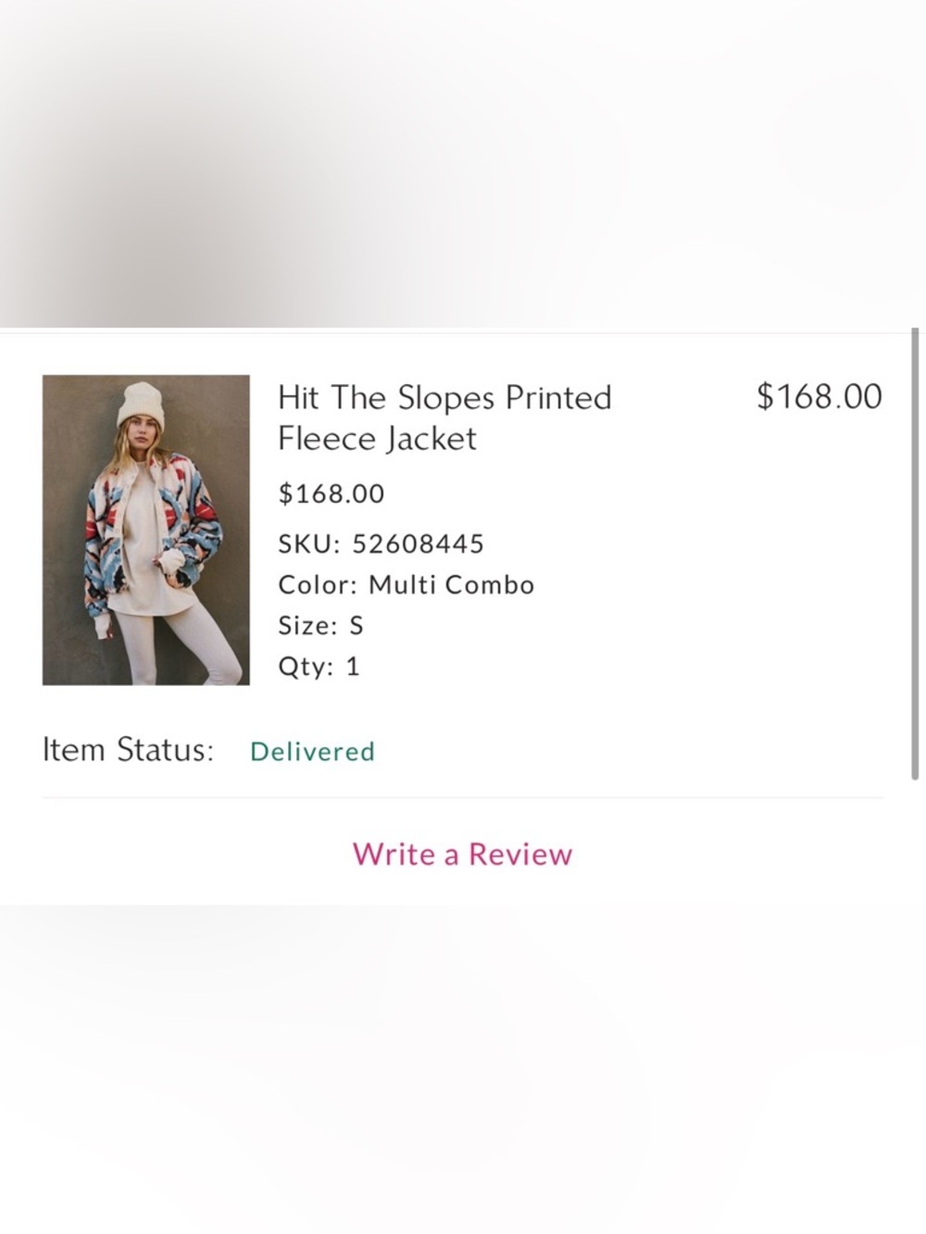Select the product details block
Image resolution: width=926 pixels, height=1234 pixels.
(406, 602)
